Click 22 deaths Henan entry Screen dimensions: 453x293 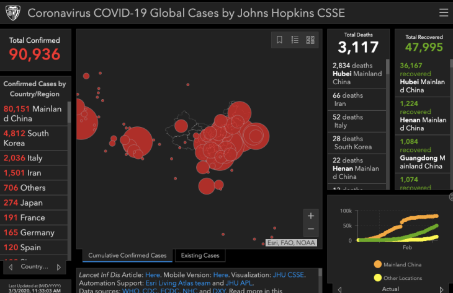pos(357,168)
